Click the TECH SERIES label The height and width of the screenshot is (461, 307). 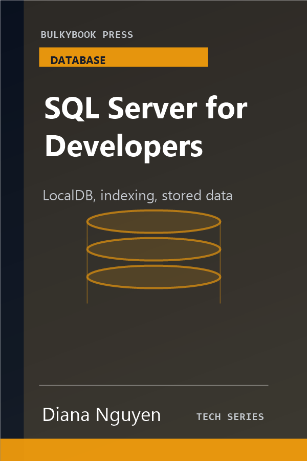[230, 417]
